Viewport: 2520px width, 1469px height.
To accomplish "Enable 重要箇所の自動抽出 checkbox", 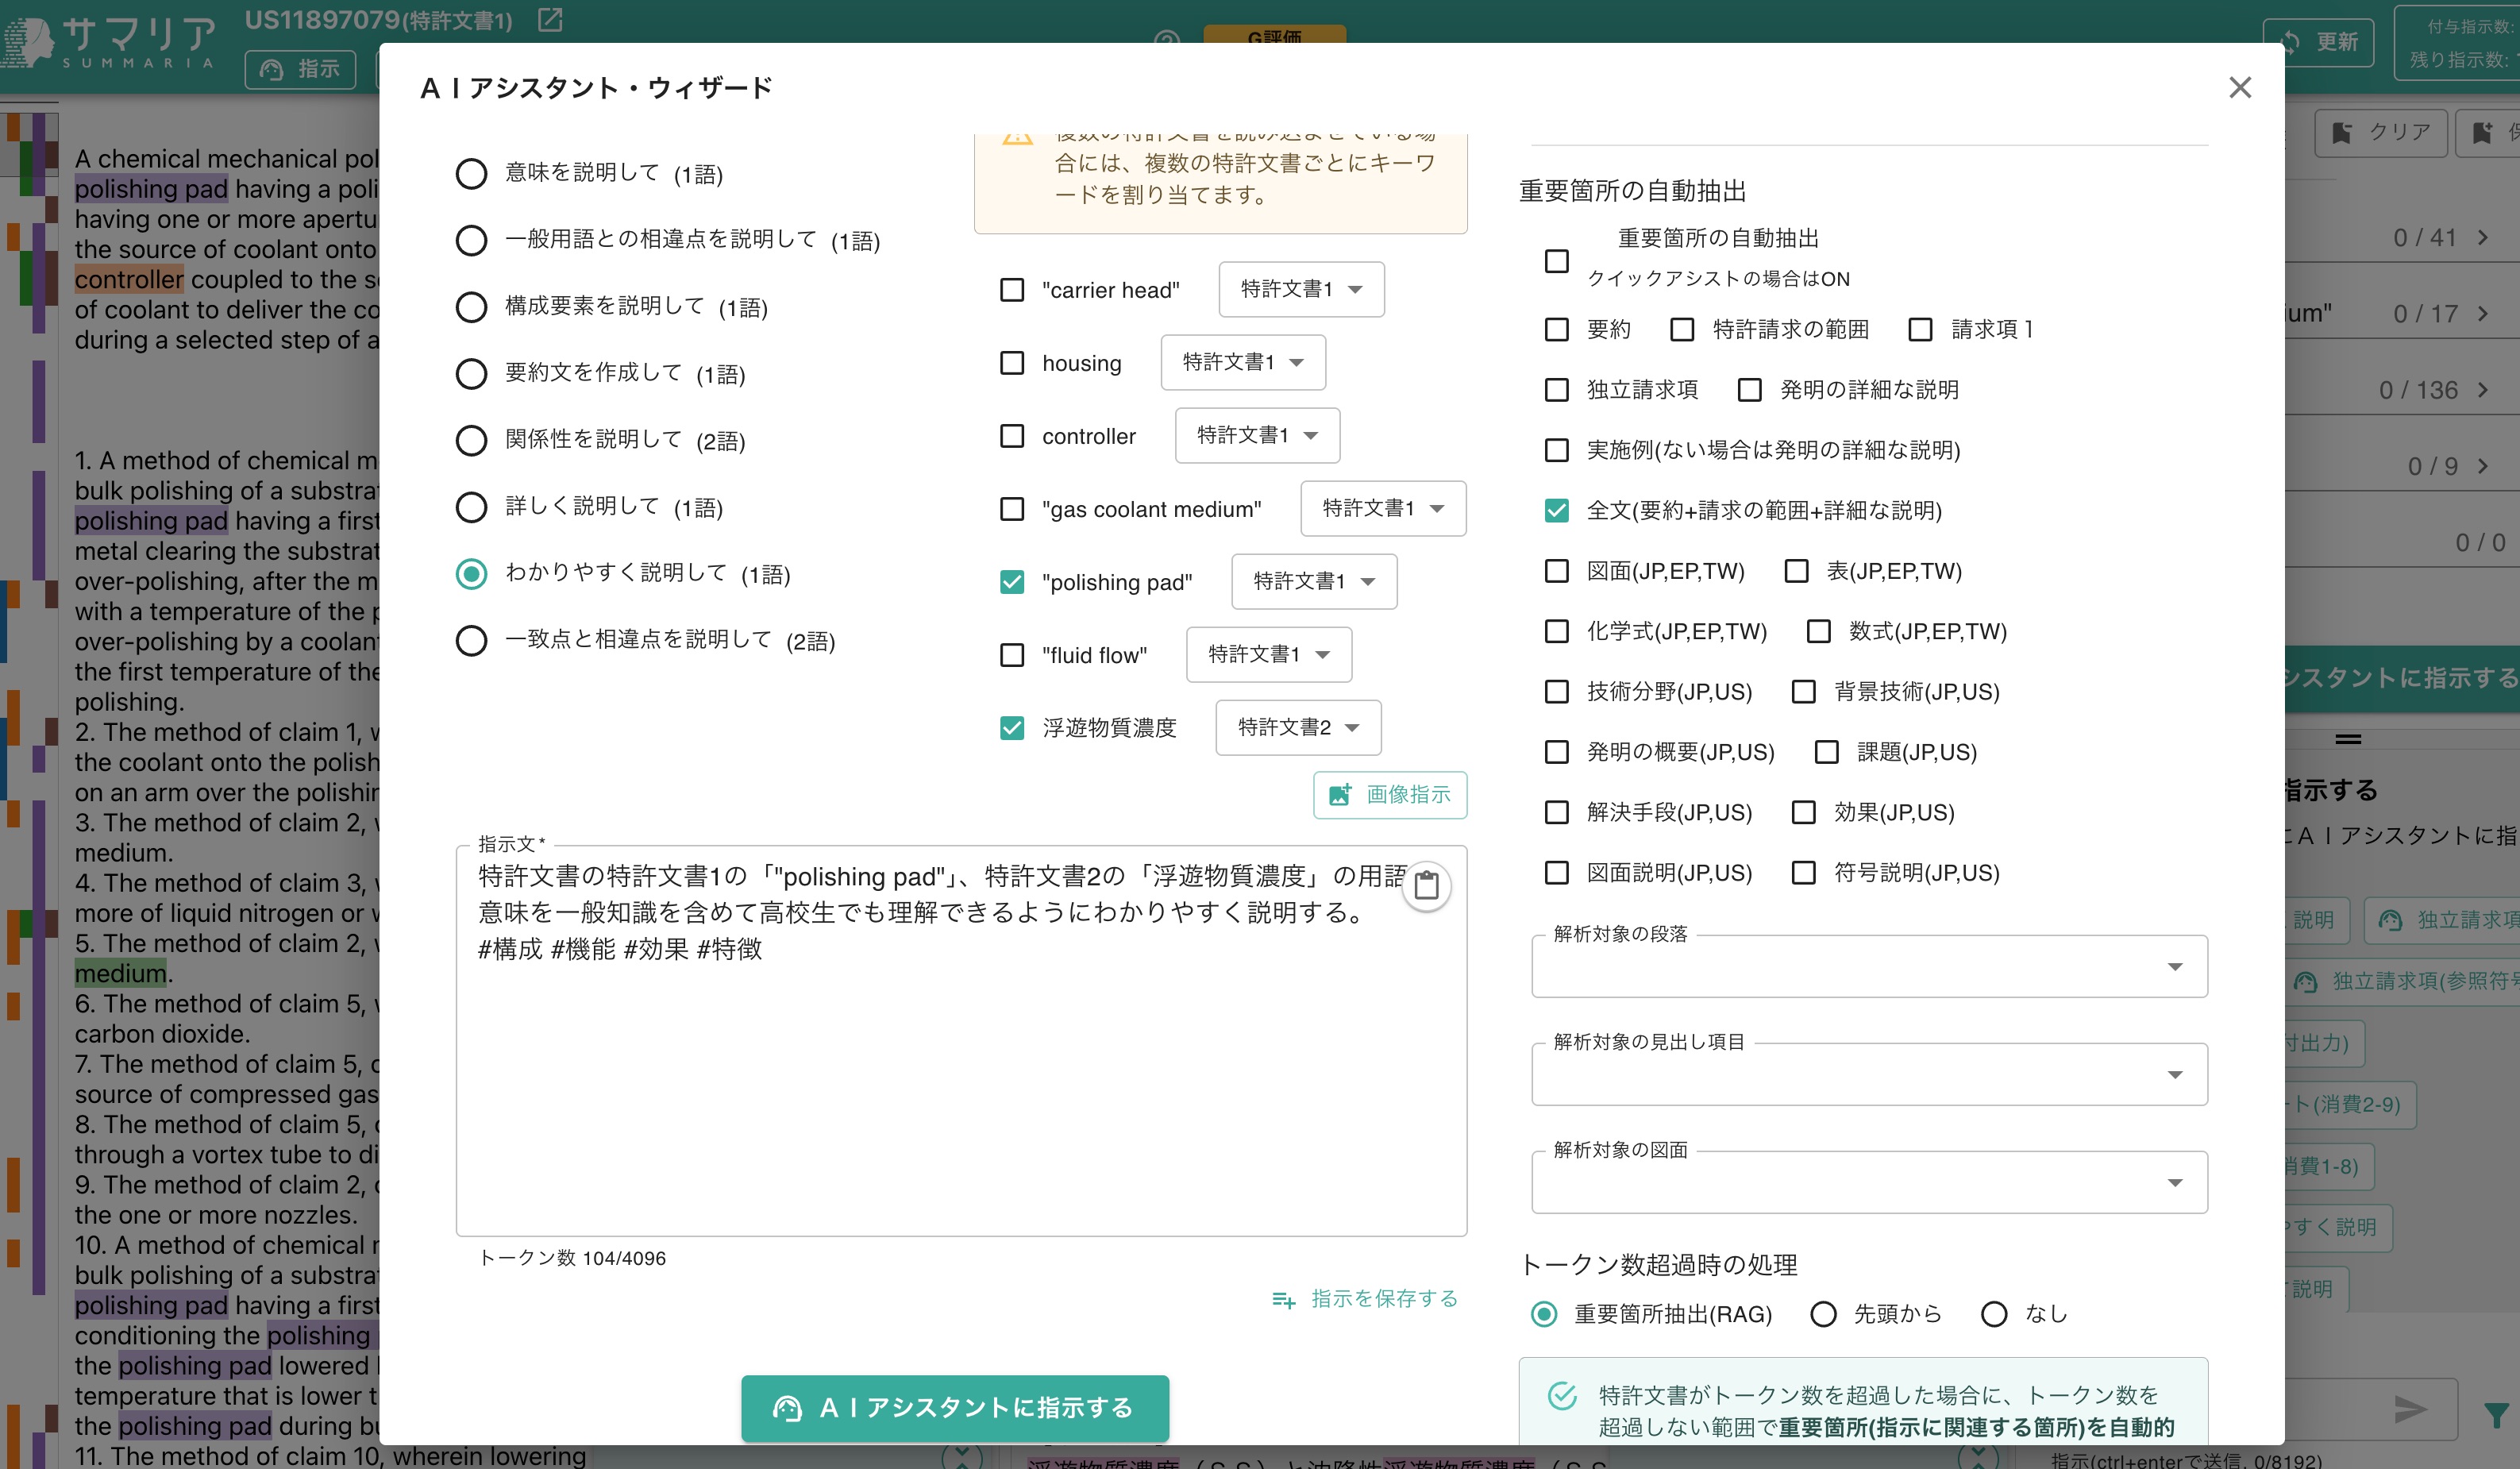I will pos(1557,261).
